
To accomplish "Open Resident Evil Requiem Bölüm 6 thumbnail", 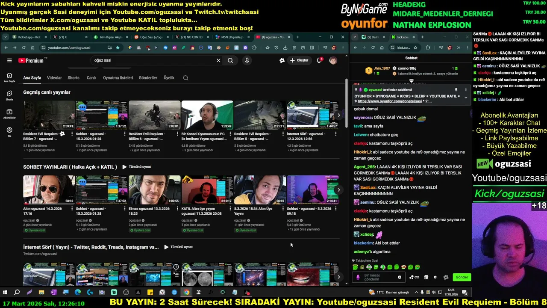I will tap(154, 115).
